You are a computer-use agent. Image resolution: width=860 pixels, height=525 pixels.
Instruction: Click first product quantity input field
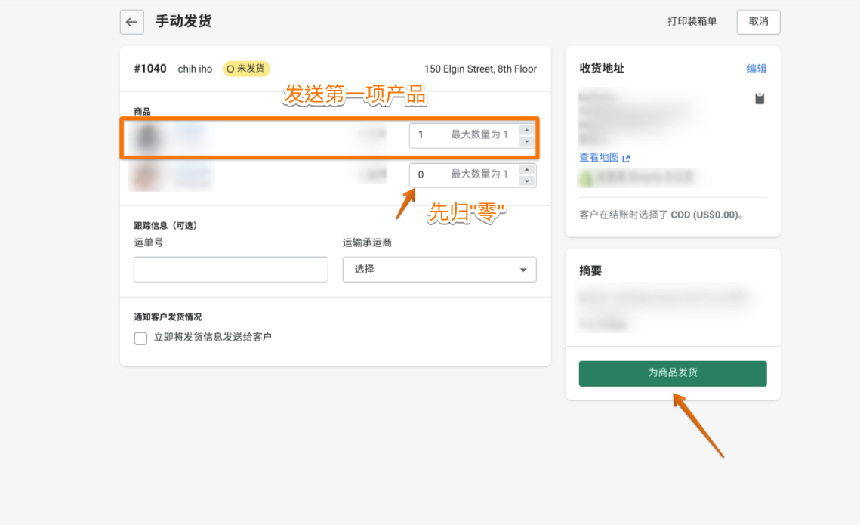pos(430,135)
